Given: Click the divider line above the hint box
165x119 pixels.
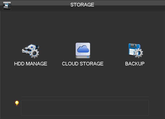Looking at the screenshot, I should tap(85, 96).
